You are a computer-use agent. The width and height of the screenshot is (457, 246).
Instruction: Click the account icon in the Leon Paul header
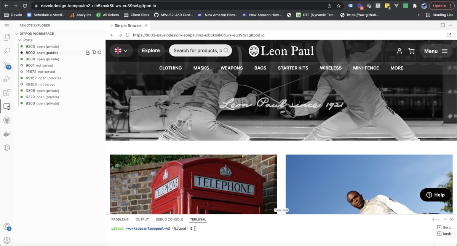[399, 50]
